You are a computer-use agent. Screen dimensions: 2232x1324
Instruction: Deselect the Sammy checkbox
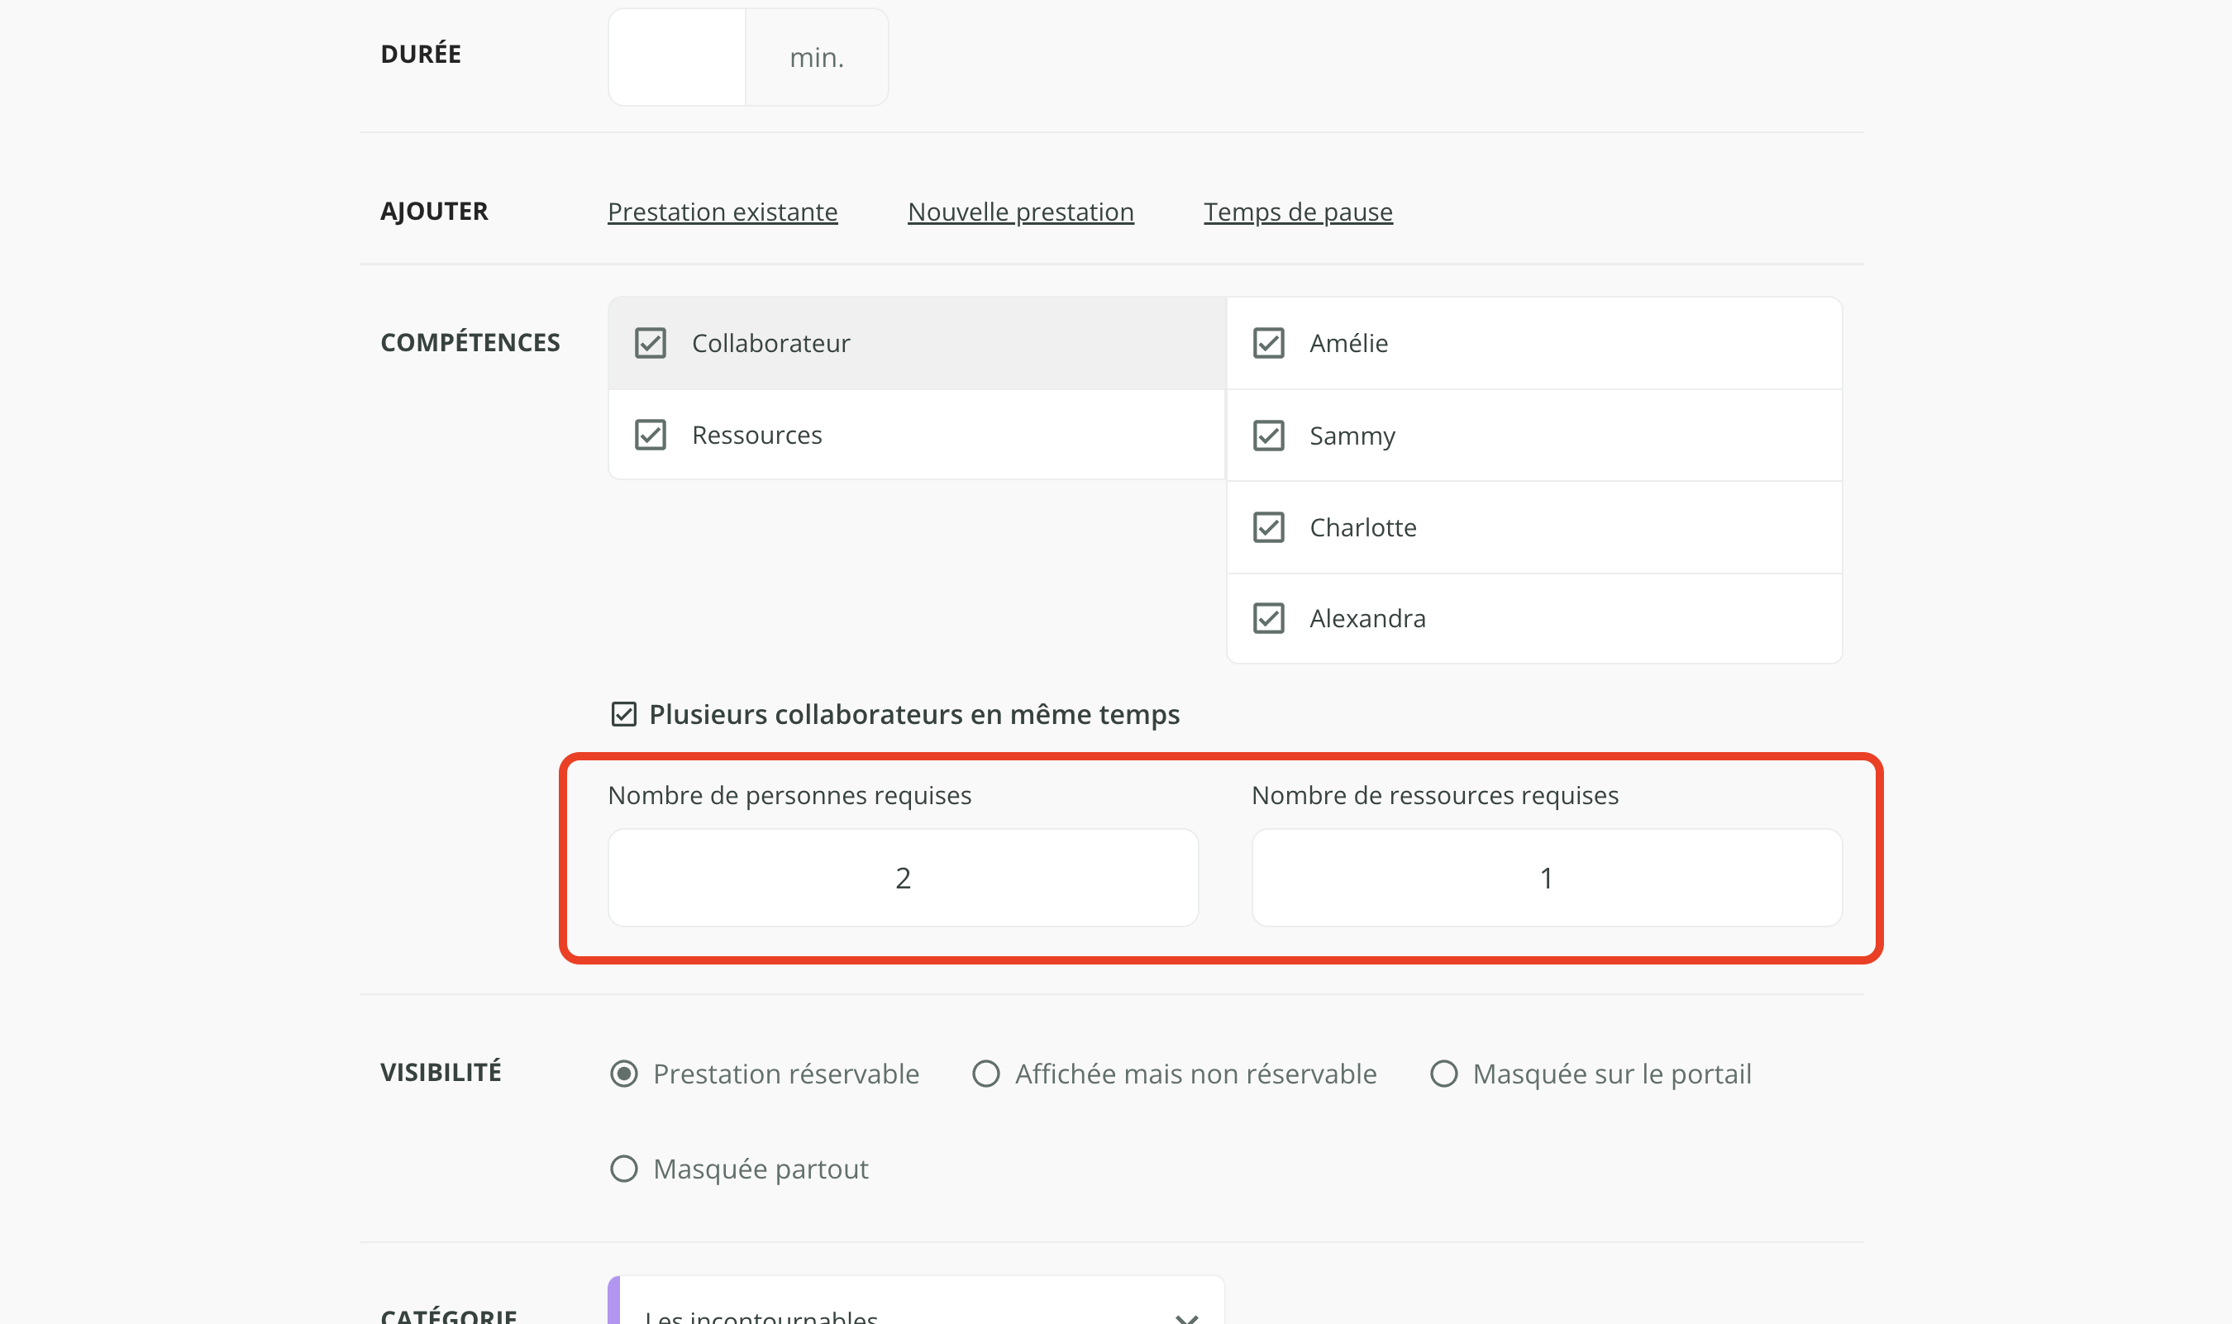coord(1268,436)
